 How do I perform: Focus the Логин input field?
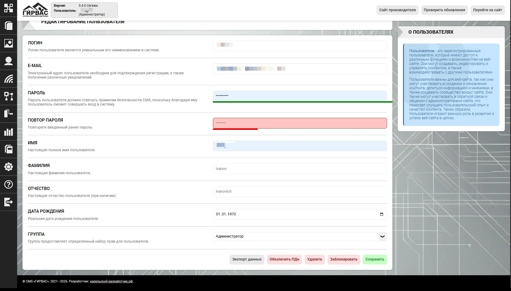(300, 46)
